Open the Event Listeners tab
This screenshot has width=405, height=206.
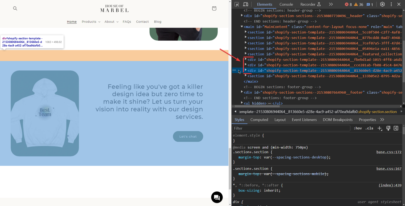click(x=304, y=120)
